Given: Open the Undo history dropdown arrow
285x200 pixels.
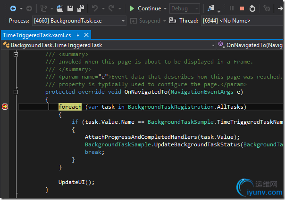Looking at the screenshot, I should click(103, 8).
